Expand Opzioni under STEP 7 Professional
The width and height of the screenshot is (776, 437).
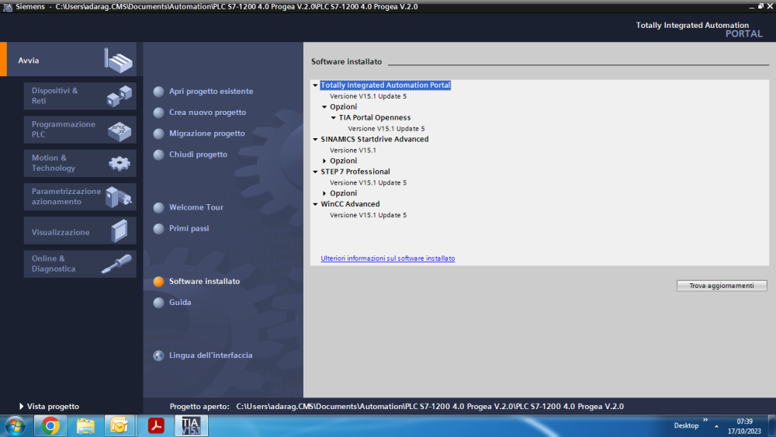324,193
